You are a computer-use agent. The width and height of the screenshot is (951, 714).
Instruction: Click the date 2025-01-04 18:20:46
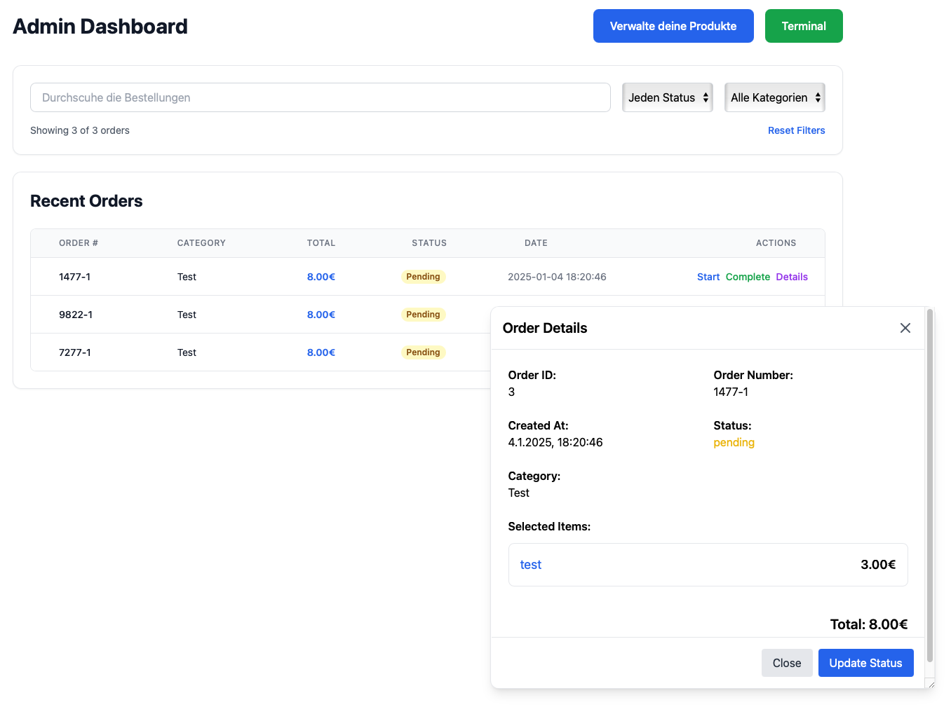pos(557,277)
